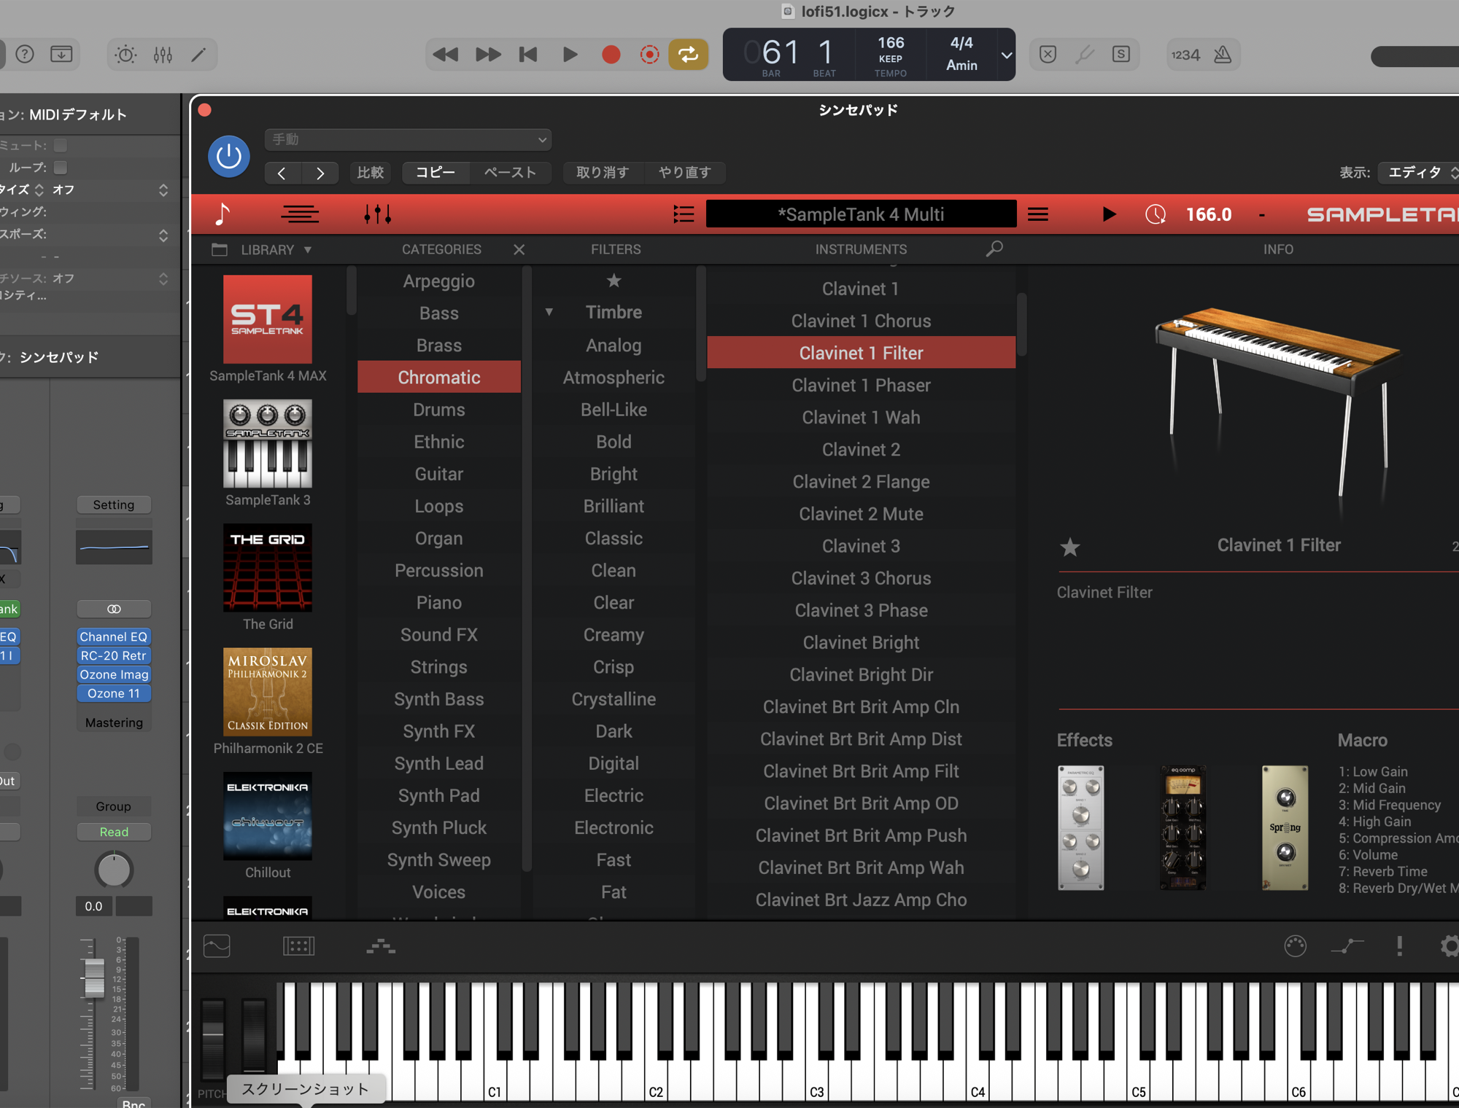Screen dimensions: 1459x1108
Task: Open the parametric EQ effect thumbnail
Action: click(x=1081, y=828)
